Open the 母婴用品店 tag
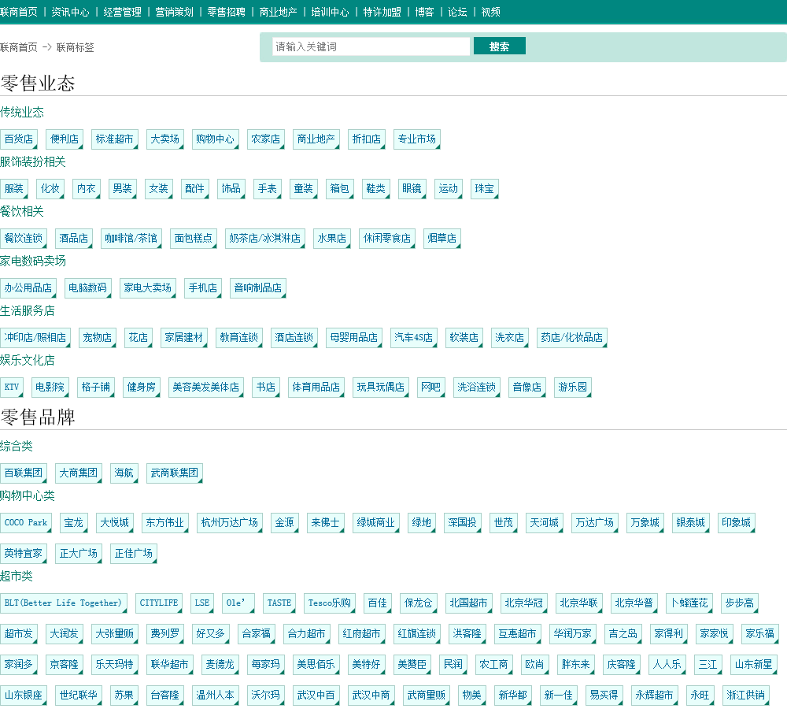The height and width of the screenshot is (716, 787). click(x=354, y=338)
